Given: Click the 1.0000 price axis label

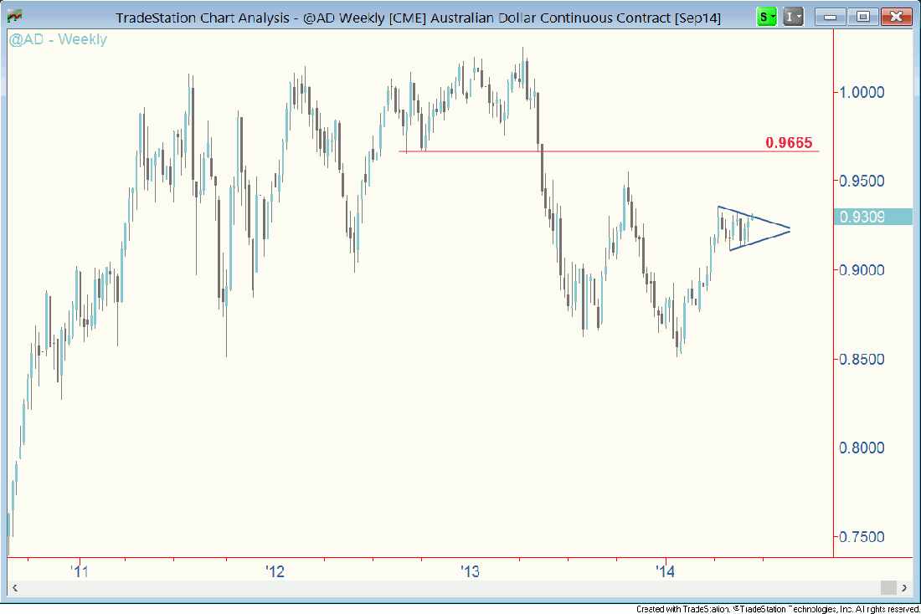Looking at the screenshot, I should pyautogui.click(x=862, y=92).
